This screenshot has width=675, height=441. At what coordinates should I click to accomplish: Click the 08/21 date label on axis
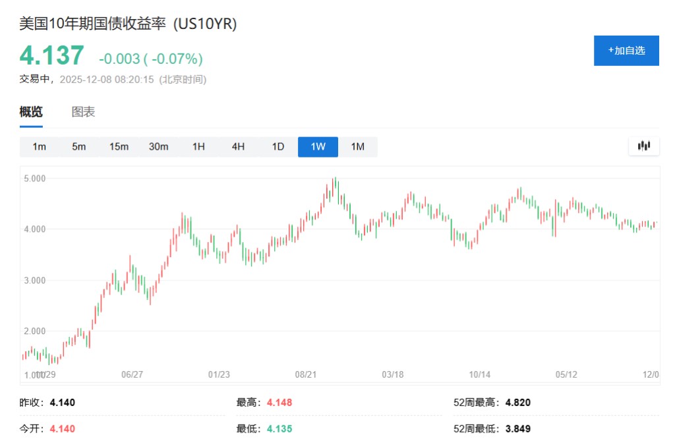click(306, 374)
